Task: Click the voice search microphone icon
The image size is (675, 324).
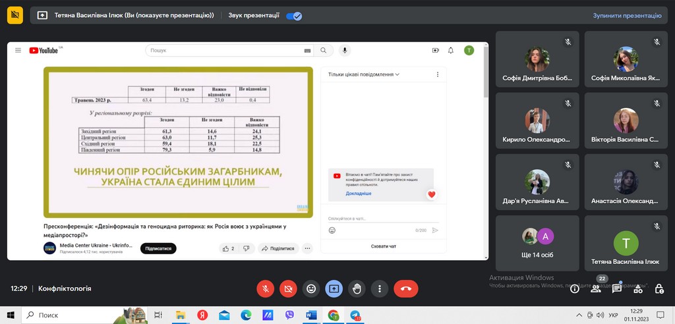Action: coord(344,50)
